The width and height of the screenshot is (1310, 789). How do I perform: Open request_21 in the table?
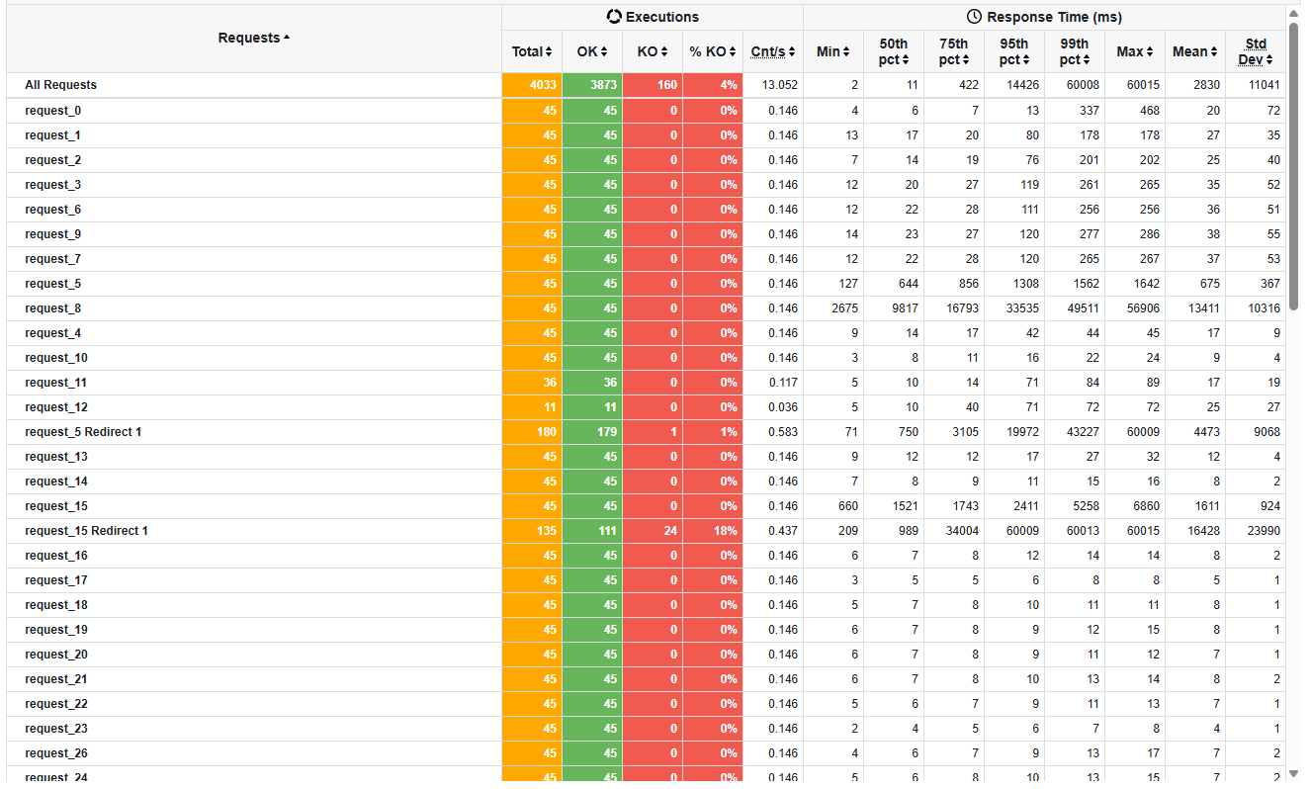click(56, 679)
